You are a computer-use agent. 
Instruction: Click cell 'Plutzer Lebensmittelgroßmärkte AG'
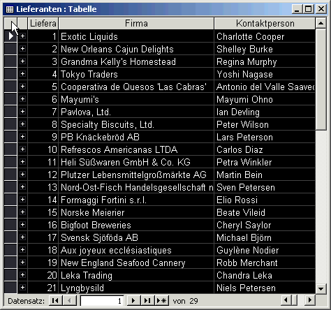tap(136, 175)
